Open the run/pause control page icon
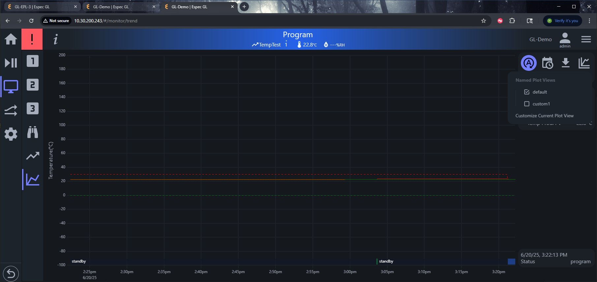The image size is (597, 282). [x=11, y=63]
